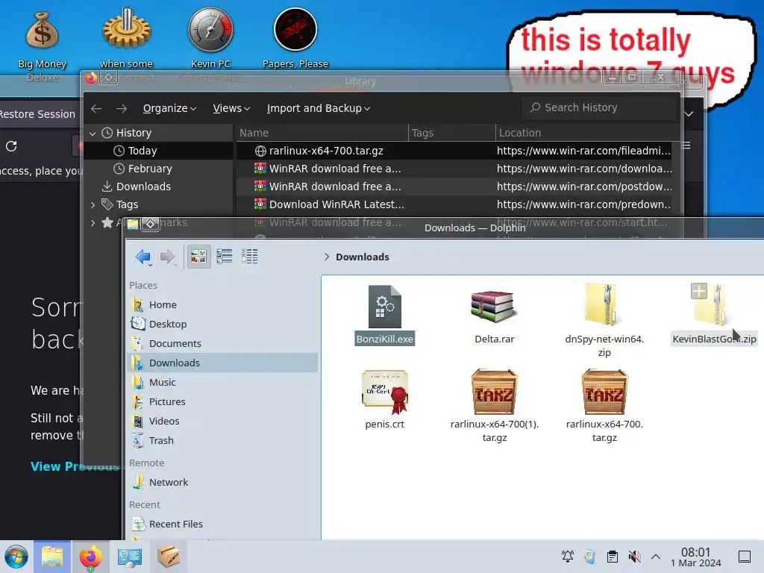
Task: Switch Dolphin to Compact view mode
Action: 224,257
